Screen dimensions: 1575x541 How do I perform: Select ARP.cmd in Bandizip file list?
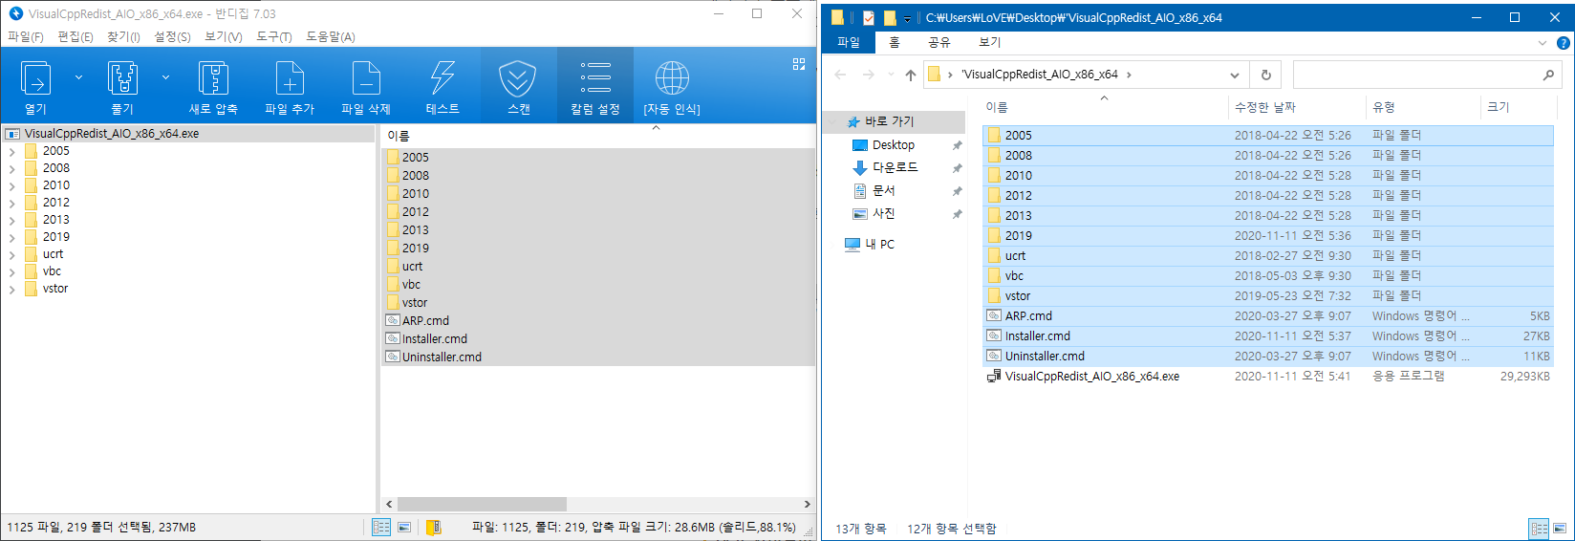coord(425,321)
